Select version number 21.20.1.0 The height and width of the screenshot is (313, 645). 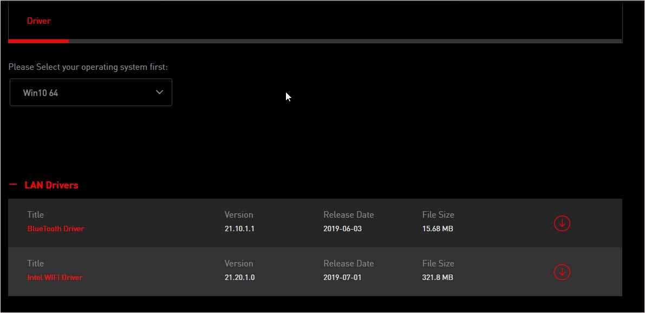tap(239, 277)
